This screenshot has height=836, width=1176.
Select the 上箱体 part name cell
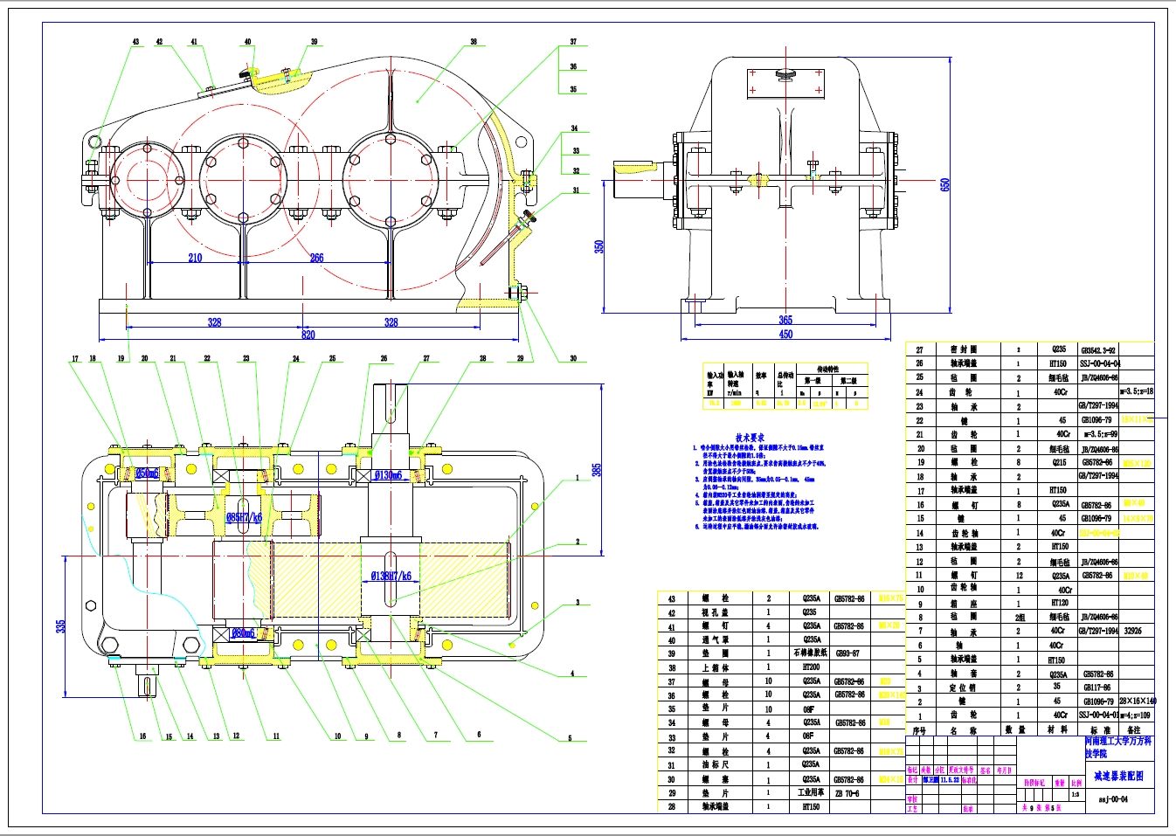click(715, 667)
